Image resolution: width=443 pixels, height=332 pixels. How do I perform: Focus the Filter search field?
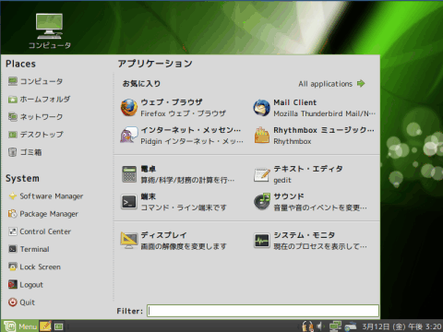point(263,311)
